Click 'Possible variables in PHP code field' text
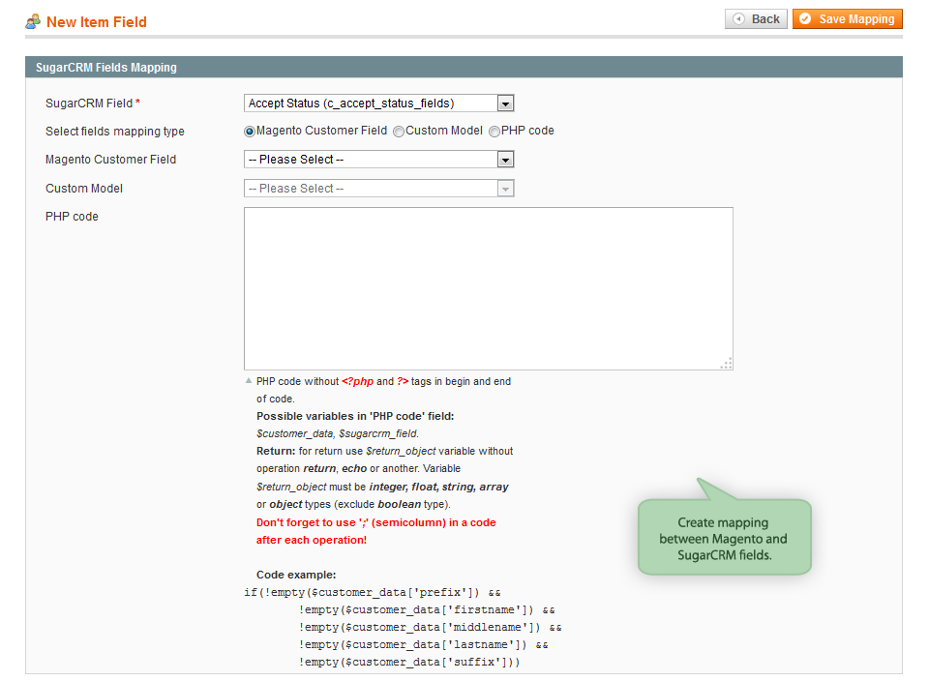The height and width of the screenshot is (681, 929). tap(355, 416)
